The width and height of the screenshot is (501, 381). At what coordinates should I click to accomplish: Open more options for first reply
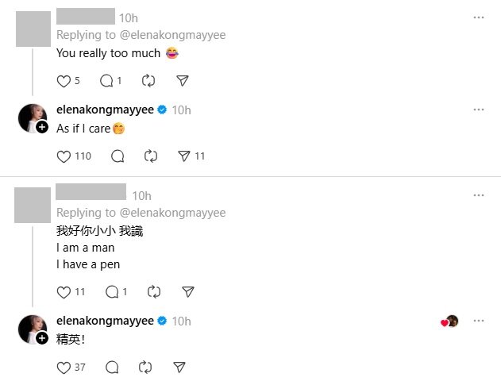[x=479, y=17]
